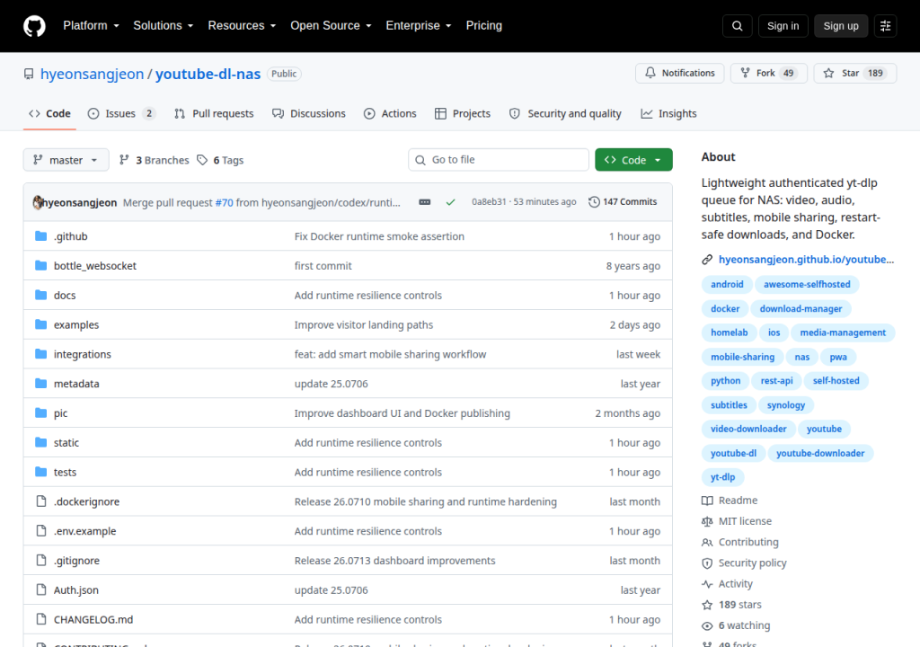Open commit hash 0a8eb31
This screenshot has height=647, width=920.
pyautogui.click(x=489, y=202)
